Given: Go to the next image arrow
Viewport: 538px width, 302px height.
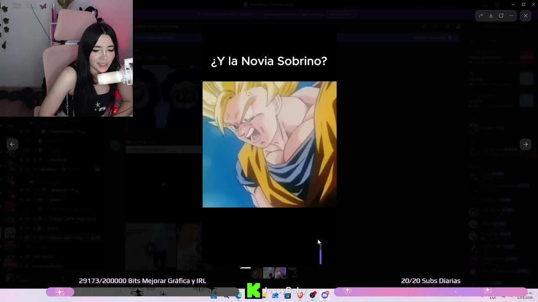Looking at the screenshot, I should [525, 144].
